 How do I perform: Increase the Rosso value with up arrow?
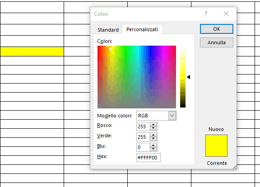(x=153, y=125)
